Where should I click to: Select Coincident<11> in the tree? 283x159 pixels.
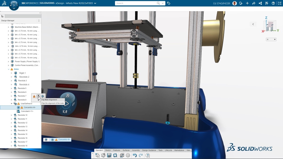pos(27,111)
